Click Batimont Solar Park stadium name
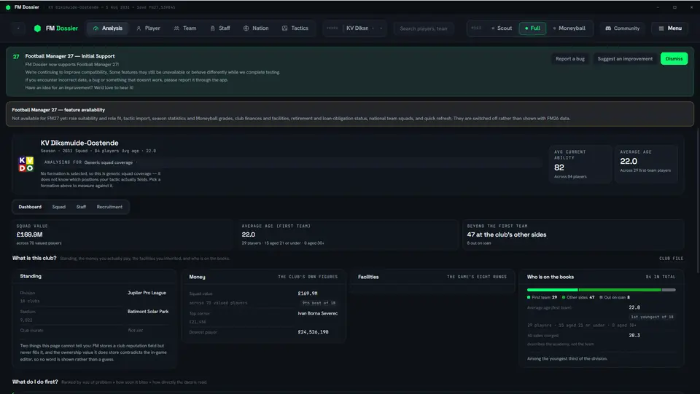Viewport: 700px width, 394px height. [x=148, y=312]
